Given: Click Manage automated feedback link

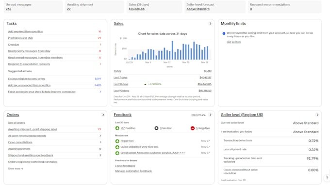Looking at the screenshot, I should [x=133, y=171].
